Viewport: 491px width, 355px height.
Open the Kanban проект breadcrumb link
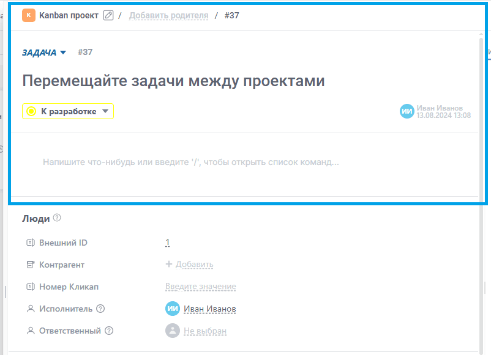(69, 15)
